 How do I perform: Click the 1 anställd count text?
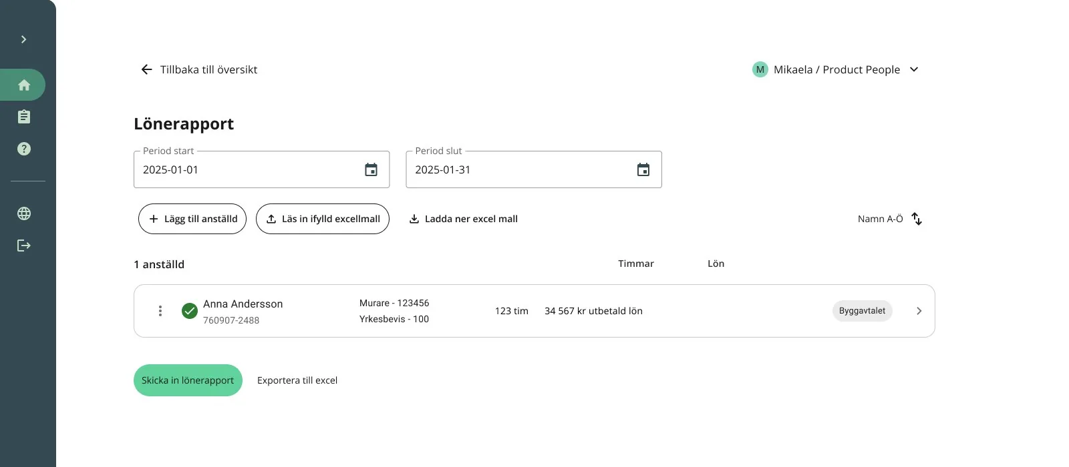tap(159, 264)
